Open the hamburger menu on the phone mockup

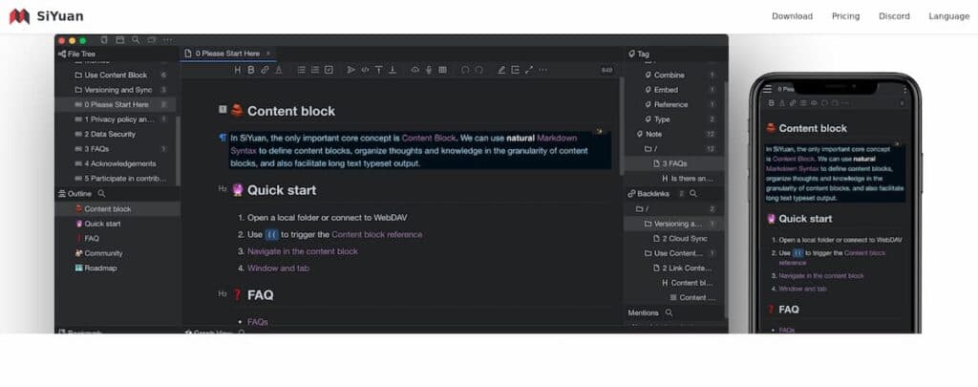tap(767, 89)
